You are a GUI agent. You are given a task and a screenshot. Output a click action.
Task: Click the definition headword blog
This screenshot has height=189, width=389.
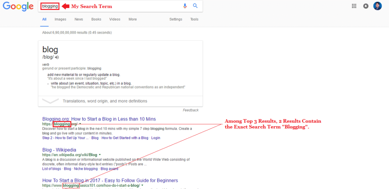click(x=50, y=49)
